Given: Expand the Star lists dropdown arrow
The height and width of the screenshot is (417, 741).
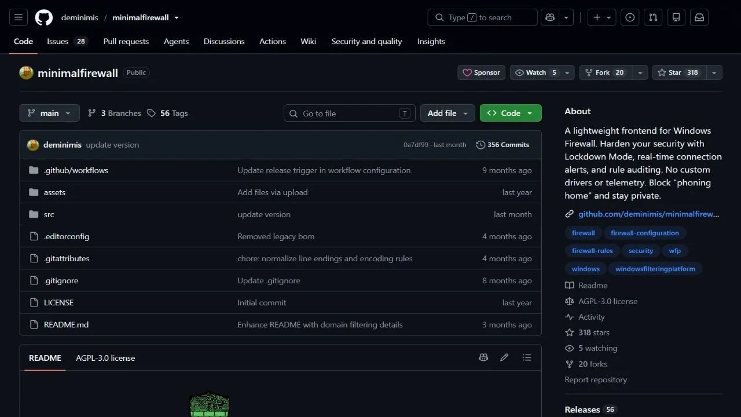Looking at the screenshot, I should click(714, 73).
